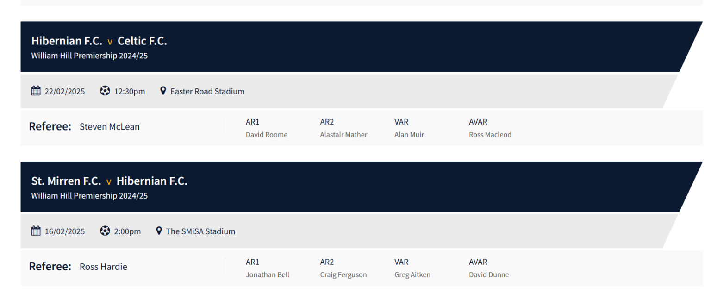The image size is (711, 293).
Task: Select referee name Ross Hardie
Action: coord(103,267)
